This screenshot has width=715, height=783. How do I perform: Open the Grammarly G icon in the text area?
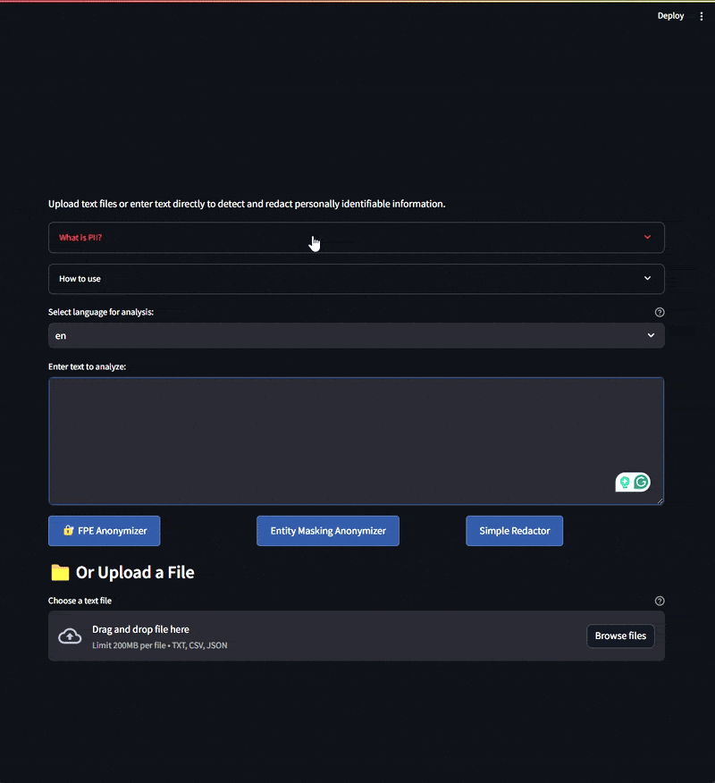[x=641, y=482]
